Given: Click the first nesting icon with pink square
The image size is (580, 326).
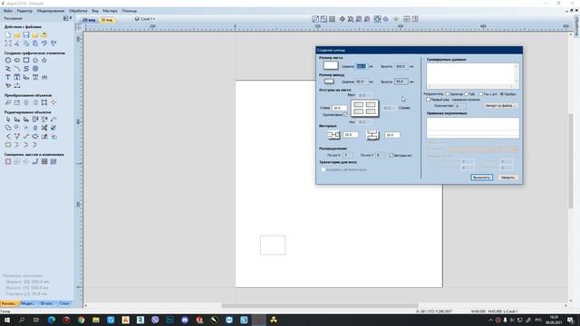Looking at the screenshot, I should click(x=8, y=161).
